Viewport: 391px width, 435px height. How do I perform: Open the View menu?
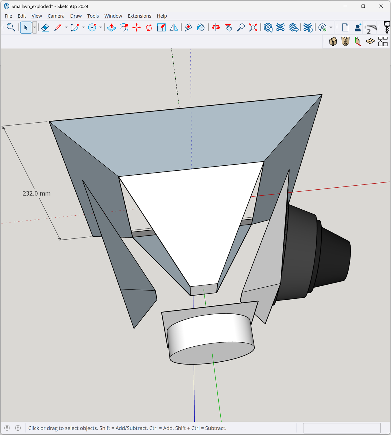pyautogui.click(x=37, y=16)
